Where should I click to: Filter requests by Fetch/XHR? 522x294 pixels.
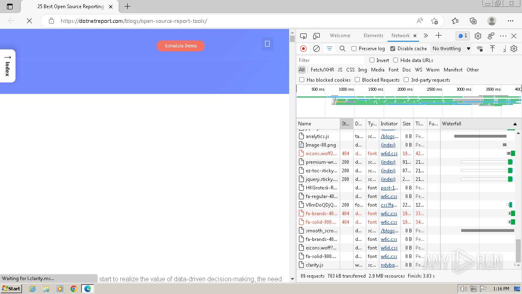click(x=322, y=70)
